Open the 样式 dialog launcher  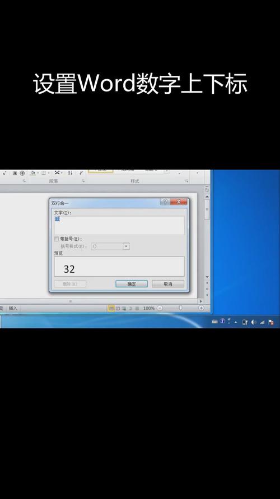pos(186,181)
